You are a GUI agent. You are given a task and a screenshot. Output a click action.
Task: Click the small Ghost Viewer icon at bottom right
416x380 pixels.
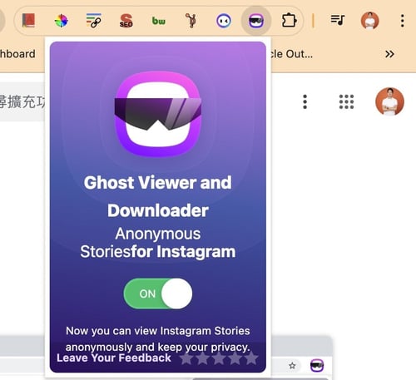pos(317,365)
